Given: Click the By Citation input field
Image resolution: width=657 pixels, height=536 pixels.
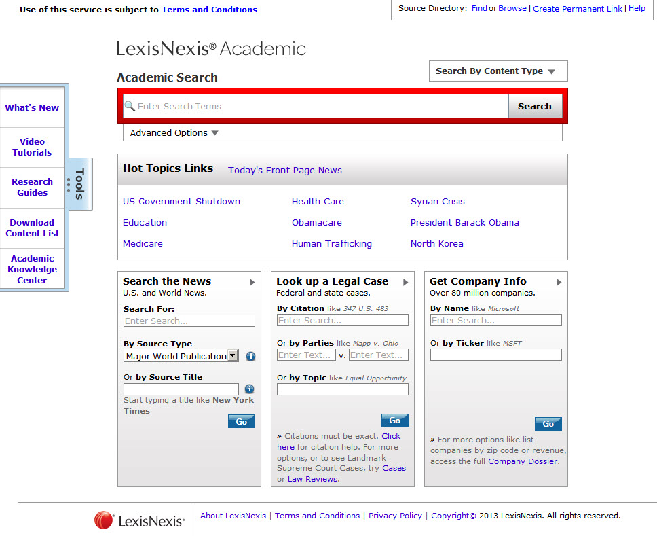Looking at the screenshot, I should tap(342, 320).
